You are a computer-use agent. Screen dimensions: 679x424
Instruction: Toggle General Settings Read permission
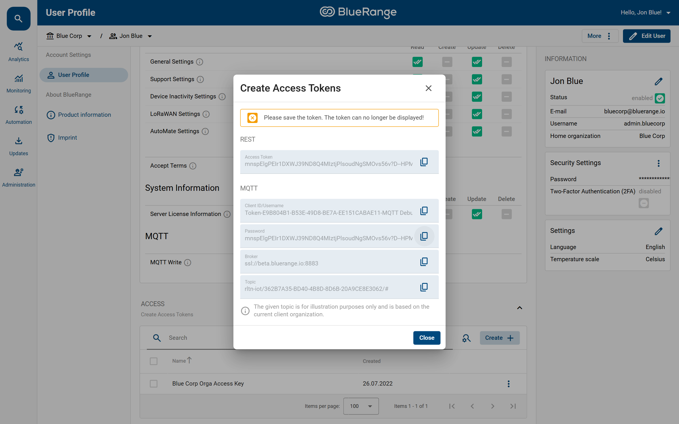(417, 62)
